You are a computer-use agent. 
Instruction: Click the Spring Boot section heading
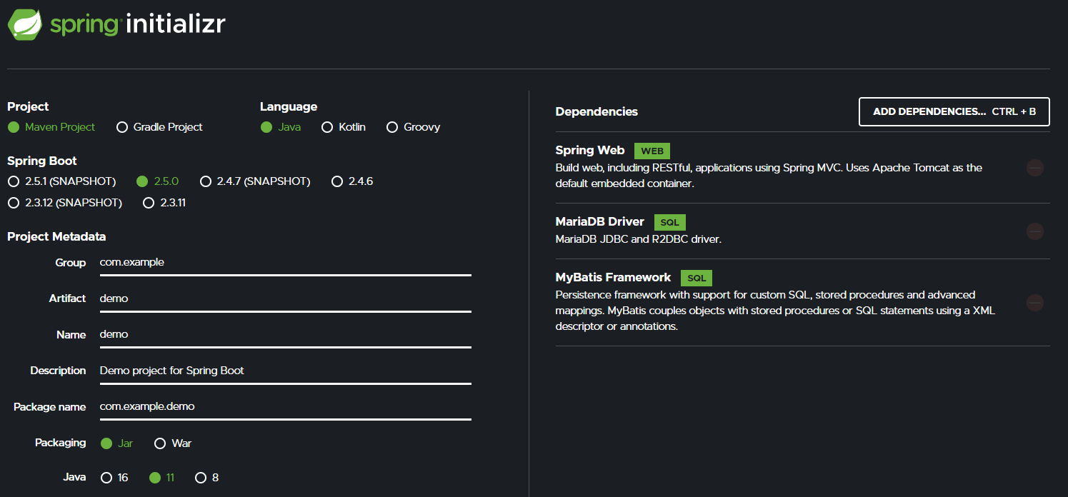coord(42,161)
